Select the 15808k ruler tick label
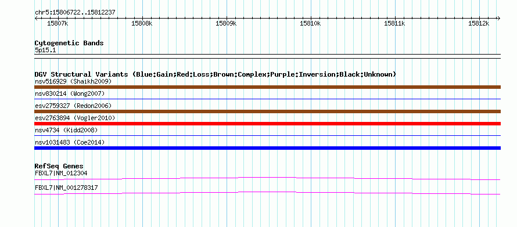 point(142,23)
